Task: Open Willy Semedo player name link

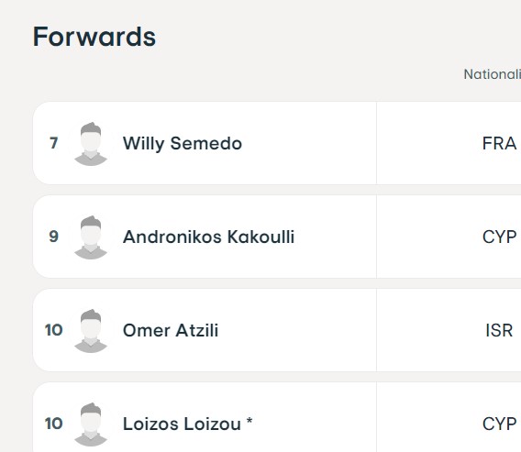Action: (183, 143)
